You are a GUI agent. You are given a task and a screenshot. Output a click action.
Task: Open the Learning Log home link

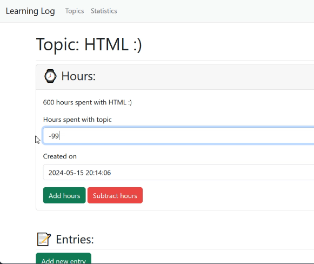pyautogui.click(x=30, y=11)
